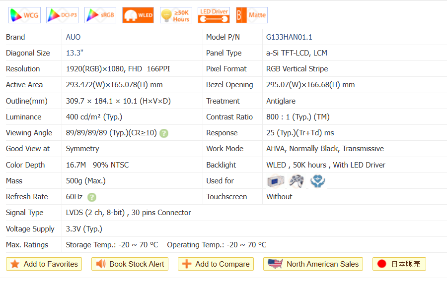Screen dimensions: 447x284
Task: Open North American Sales link
Action: (x=313, y=264)
